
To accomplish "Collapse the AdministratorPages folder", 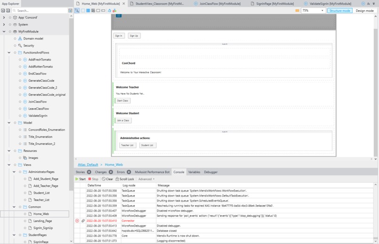I will [14, 172].
